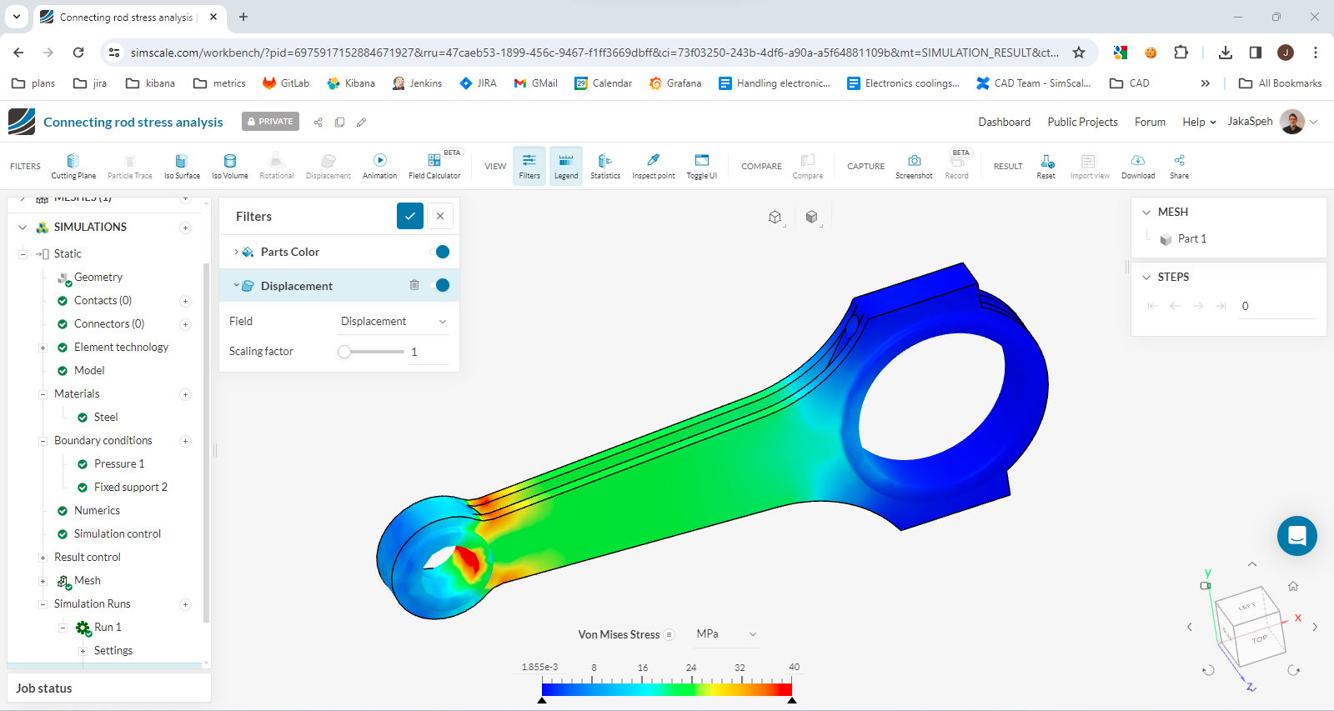Bookmark this page with the star icon
Viewport: 1334px width, 711px height.
1079,53
